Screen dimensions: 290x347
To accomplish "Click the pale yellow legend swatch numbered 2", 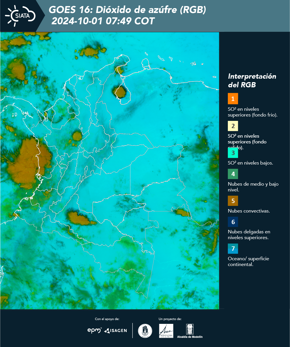I will [x=233, y=126].
